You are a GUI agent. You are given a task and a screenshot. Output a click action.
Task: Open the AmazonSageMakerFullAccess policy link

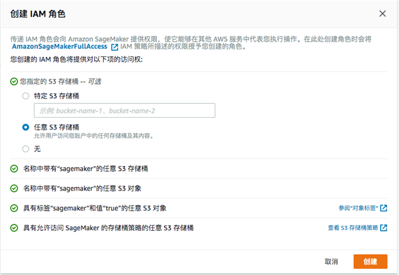point(60,47)
